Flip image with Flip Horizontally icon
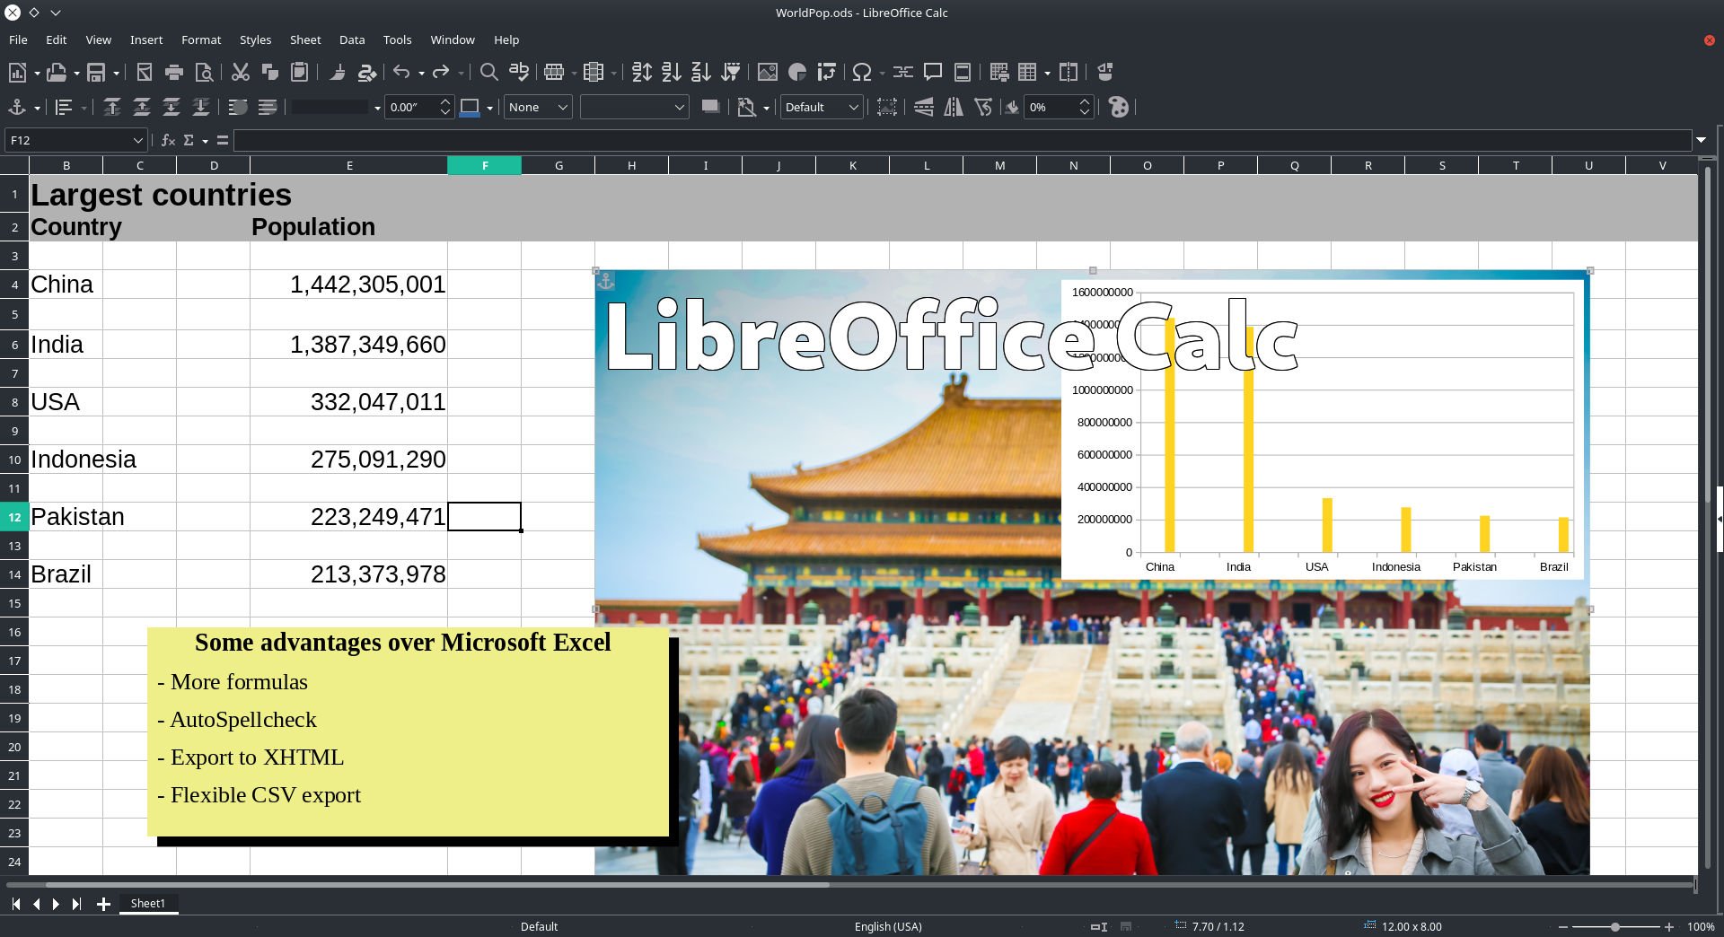 pyautogui.click(x=953, y=107)
